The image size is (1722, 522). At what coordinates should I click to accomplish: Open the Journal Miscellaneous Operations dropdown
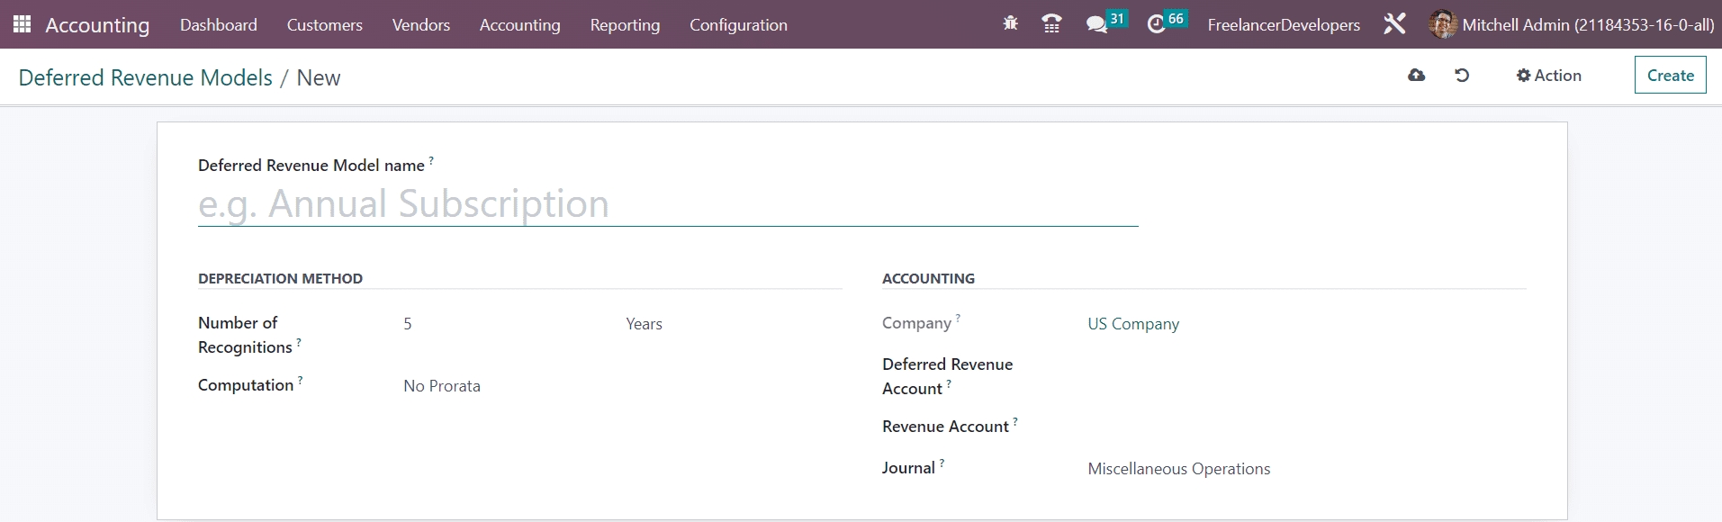pos(1260,469)
